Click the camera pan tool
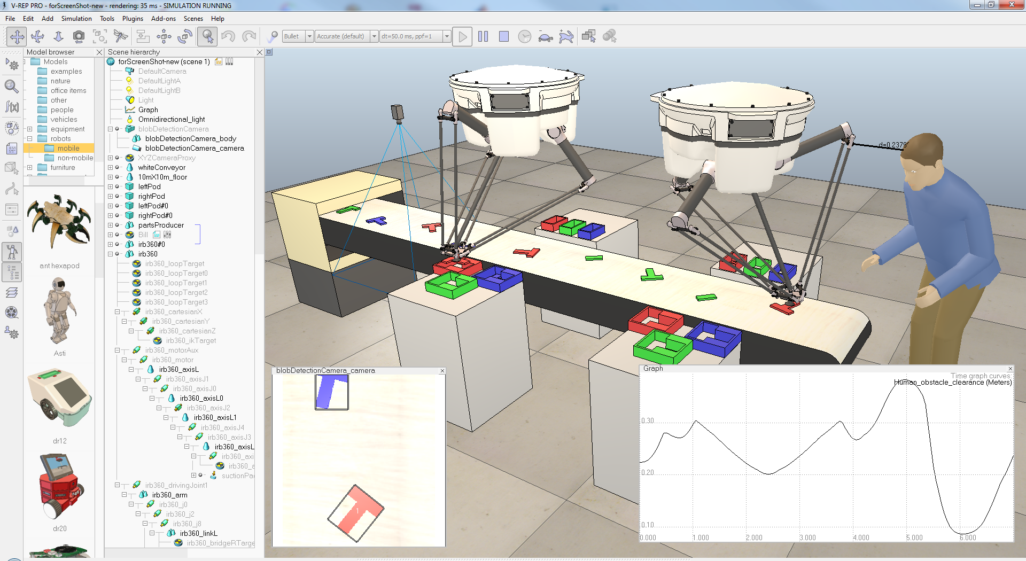 (17, 36)
